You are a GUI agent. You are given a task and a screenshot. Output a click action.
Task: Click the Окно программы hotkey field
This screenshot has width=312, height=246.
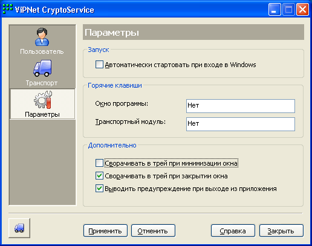(241, 106)
